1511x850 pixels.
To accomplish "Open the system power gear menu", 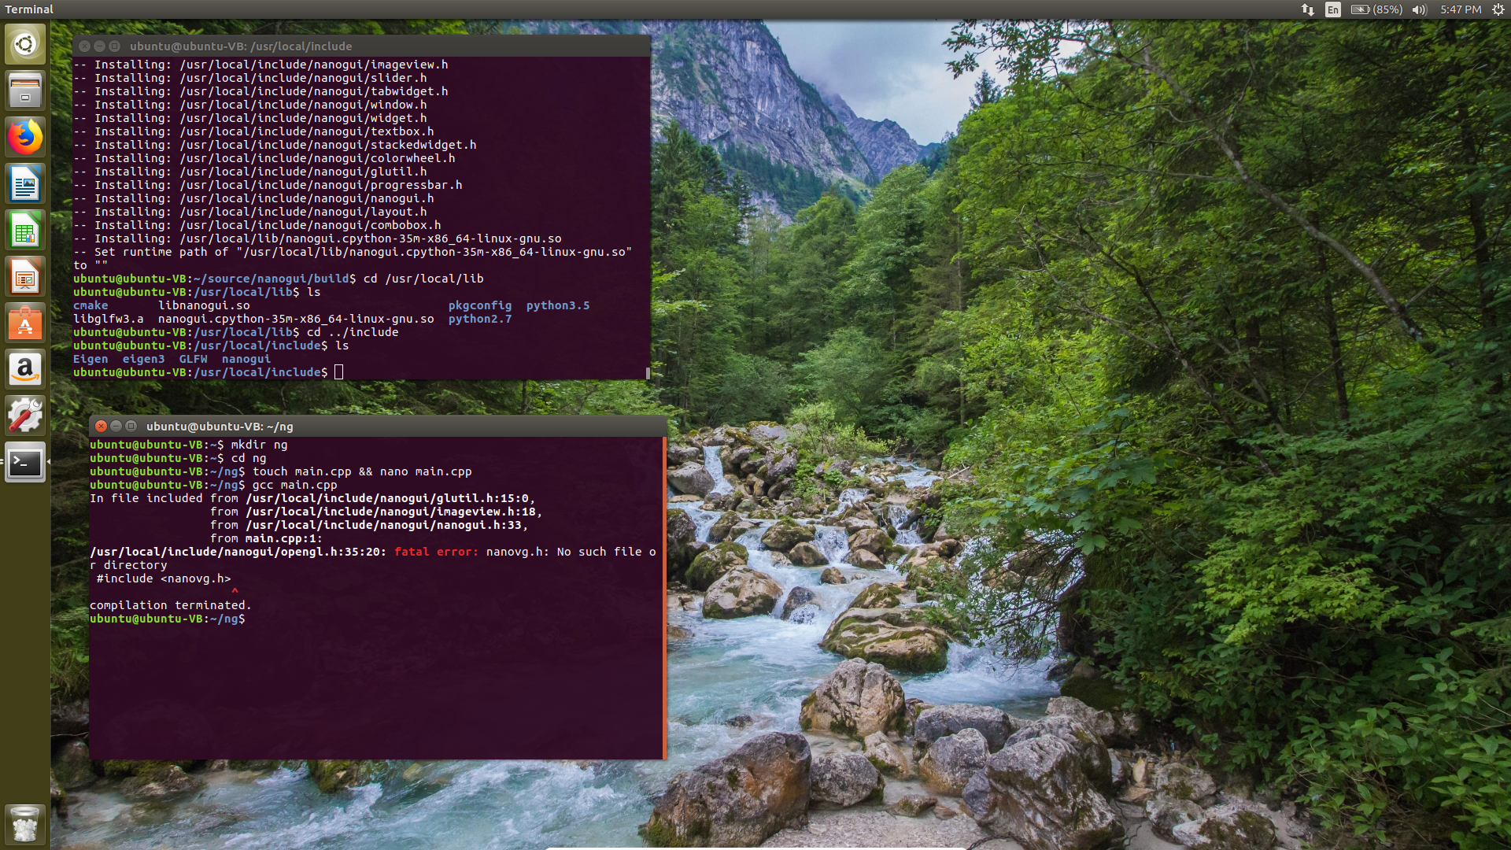I will coord(1498,9).
